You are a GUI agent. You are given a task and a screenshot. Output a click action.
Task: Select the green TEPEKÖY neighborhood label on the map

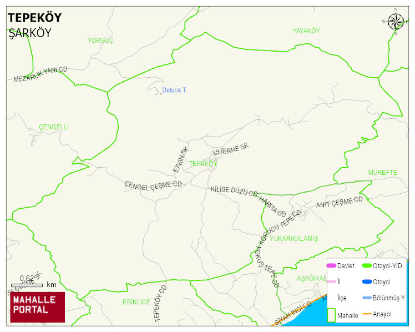click(x=204, y=164)
